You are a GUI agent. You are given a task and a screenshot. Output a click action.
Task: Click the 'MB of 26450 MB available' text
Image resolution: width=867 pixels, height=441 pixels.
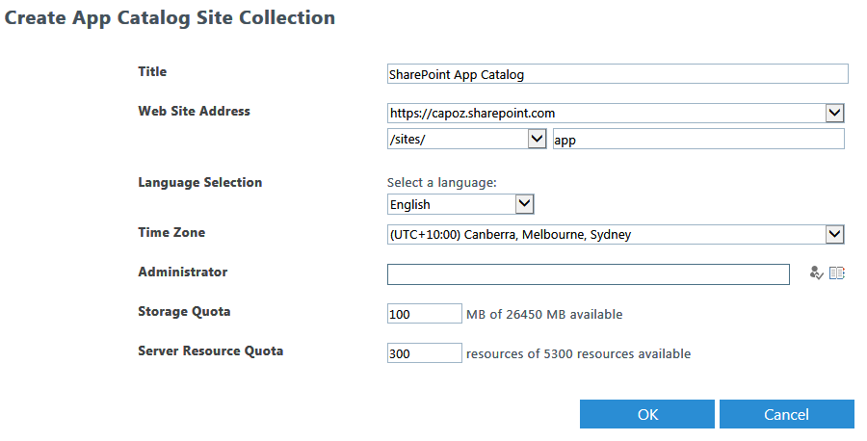tap(544, 314)
